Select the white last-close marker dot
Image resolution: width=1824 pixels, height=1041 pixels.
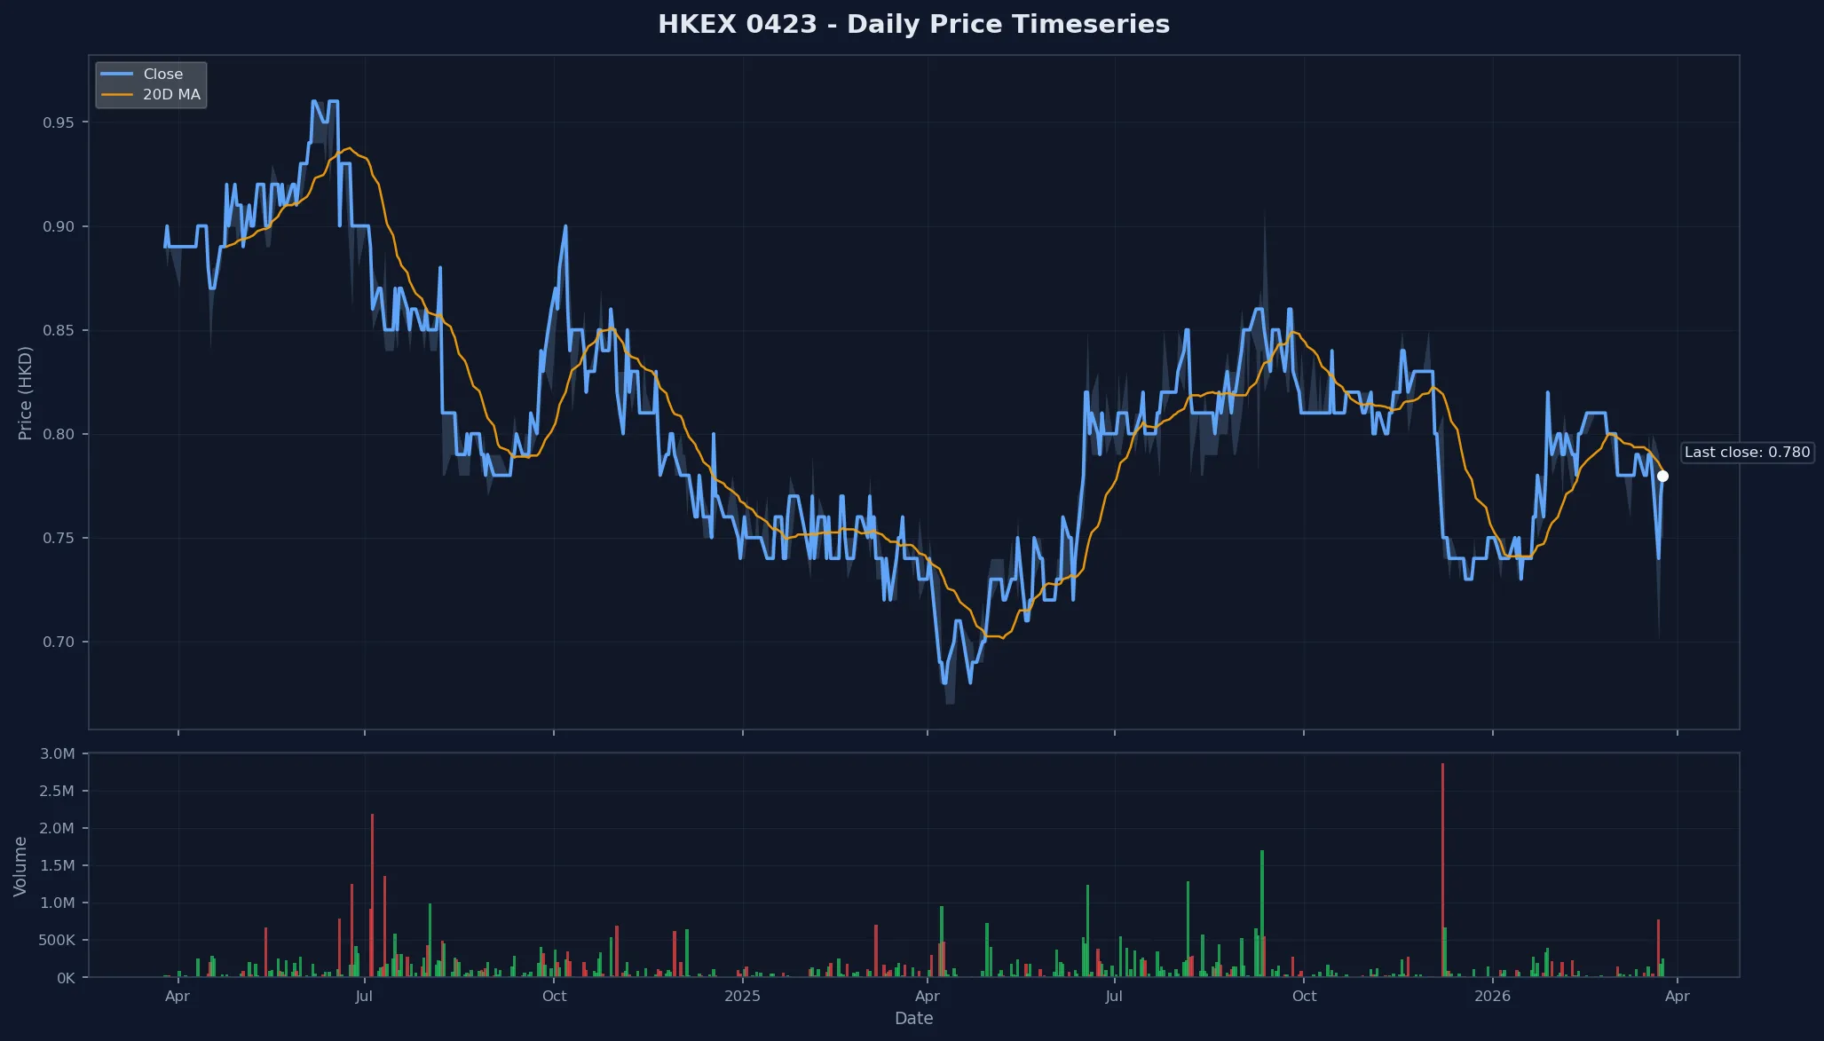1662,475
